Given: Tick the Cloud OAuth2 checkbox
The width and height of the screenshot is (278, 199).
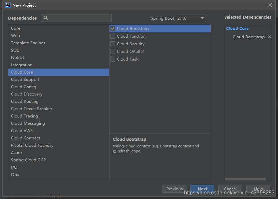Looking at the screenshot, I should (113, 51).
